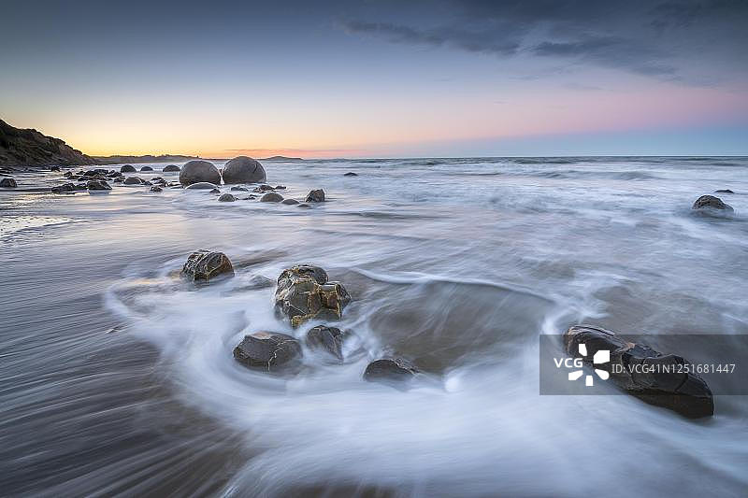748x498 pixels.
Task: Click the small rock beside the yellow-stained rock
Action: (326, 340)
